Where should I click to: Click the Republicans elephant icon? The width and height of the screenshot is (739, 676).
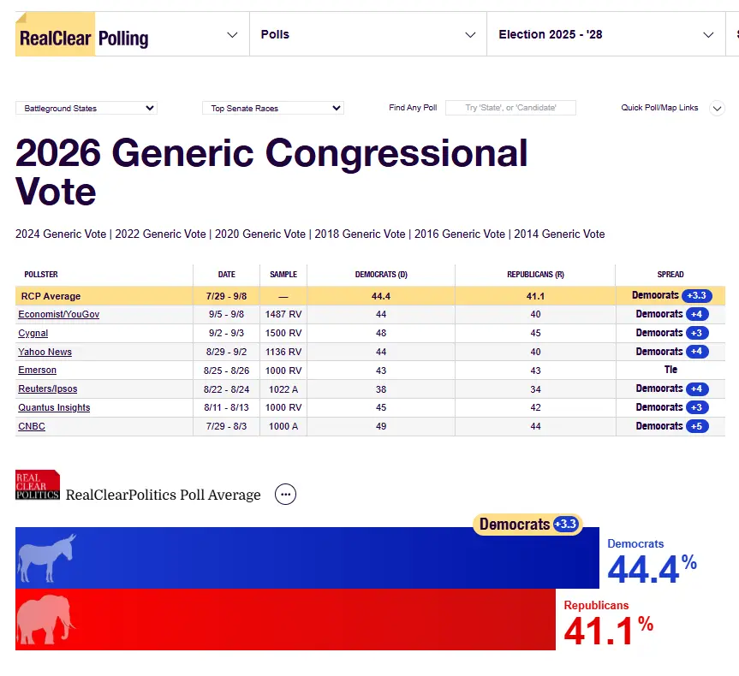point(47,619)
